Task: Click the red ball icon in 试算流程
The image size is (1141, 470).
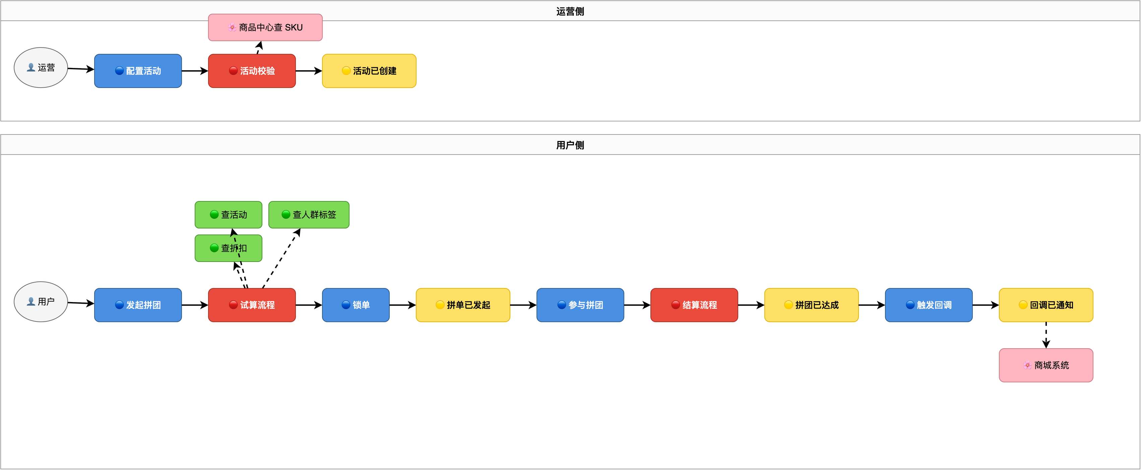Action: click(233, 305)
